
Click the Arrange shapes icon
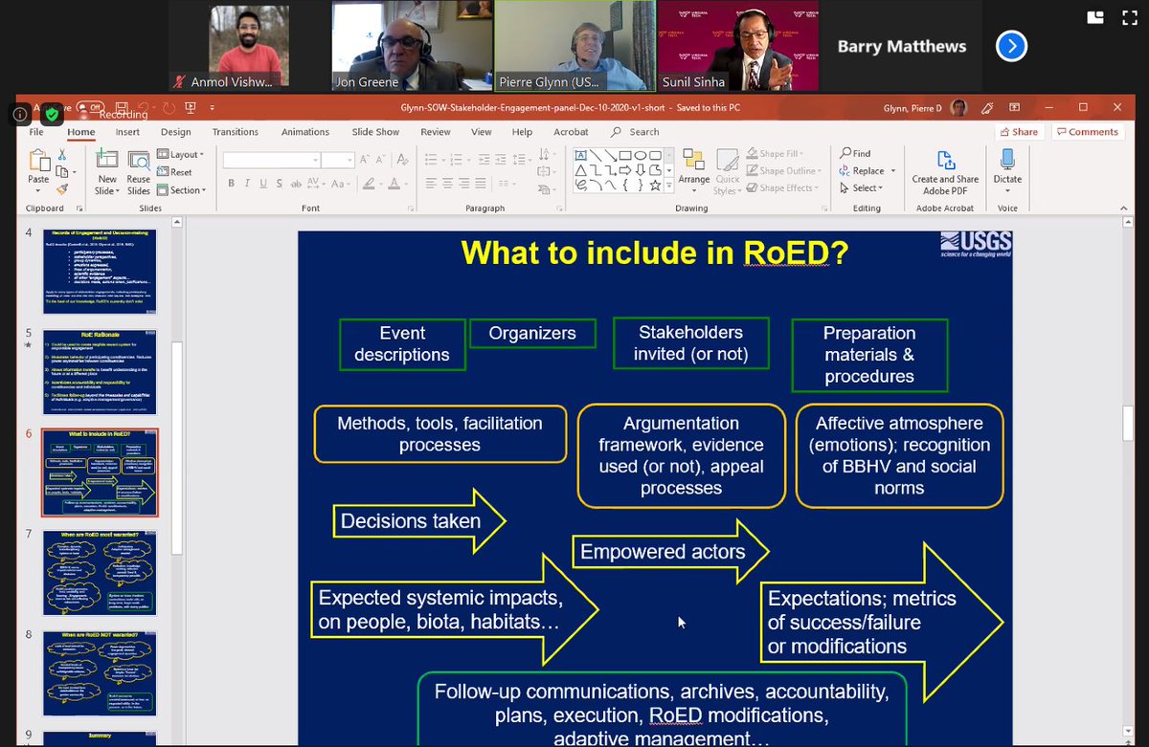coord(694,160)
